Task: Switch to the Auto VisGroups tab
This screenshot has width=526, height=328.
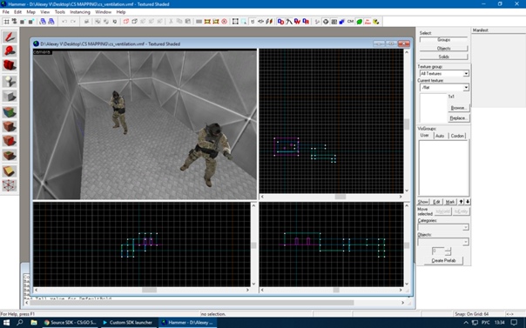Action: pos(440,136)
